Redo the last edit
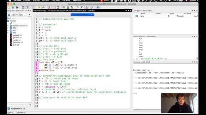The image size is (206, 115). (x=43, y=7)
